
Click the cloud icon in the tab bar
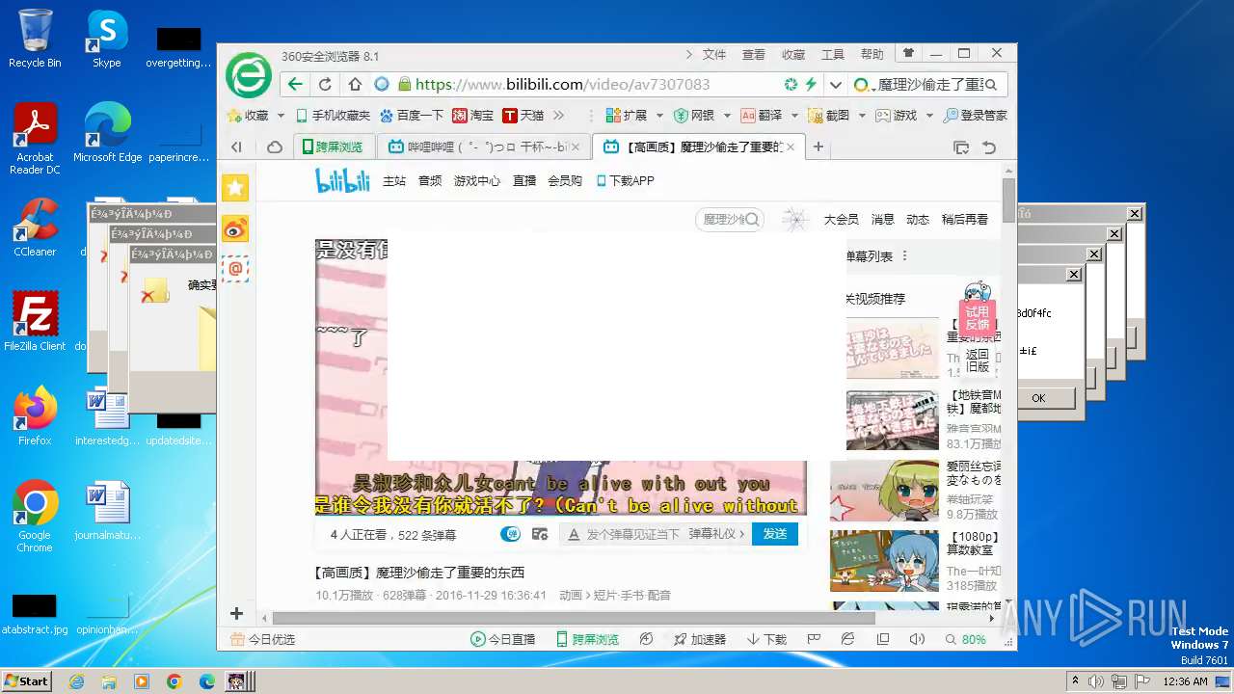pyautogui.click(x=275, y=147)
